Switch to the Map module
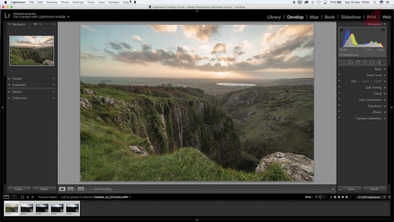394x222 pixels. [314, 17]
